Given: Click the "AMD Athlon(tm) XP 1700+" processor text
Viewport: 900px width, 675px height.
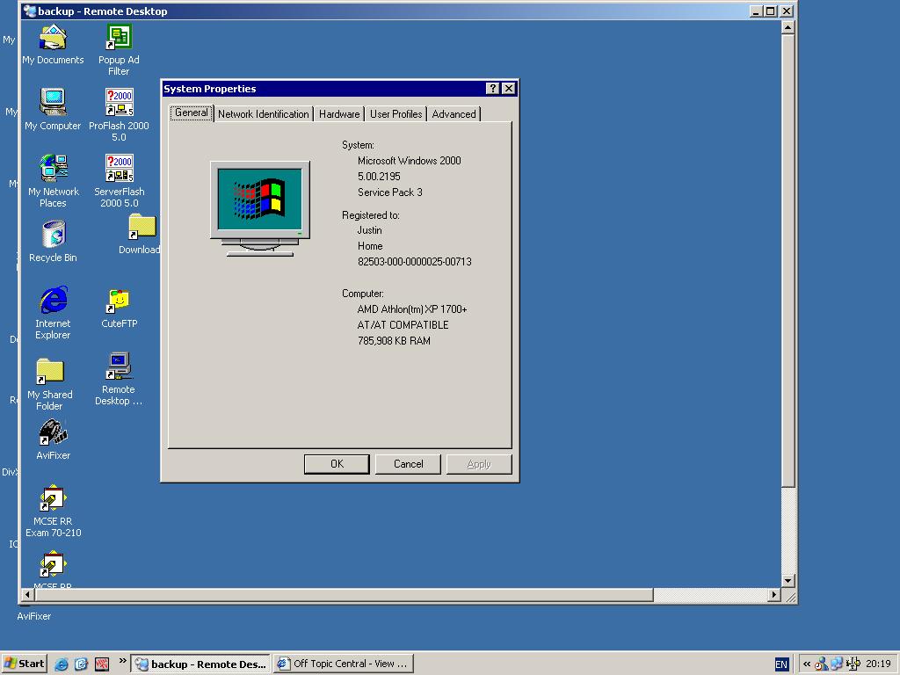Looking at the screenshot, I should 412,309.
